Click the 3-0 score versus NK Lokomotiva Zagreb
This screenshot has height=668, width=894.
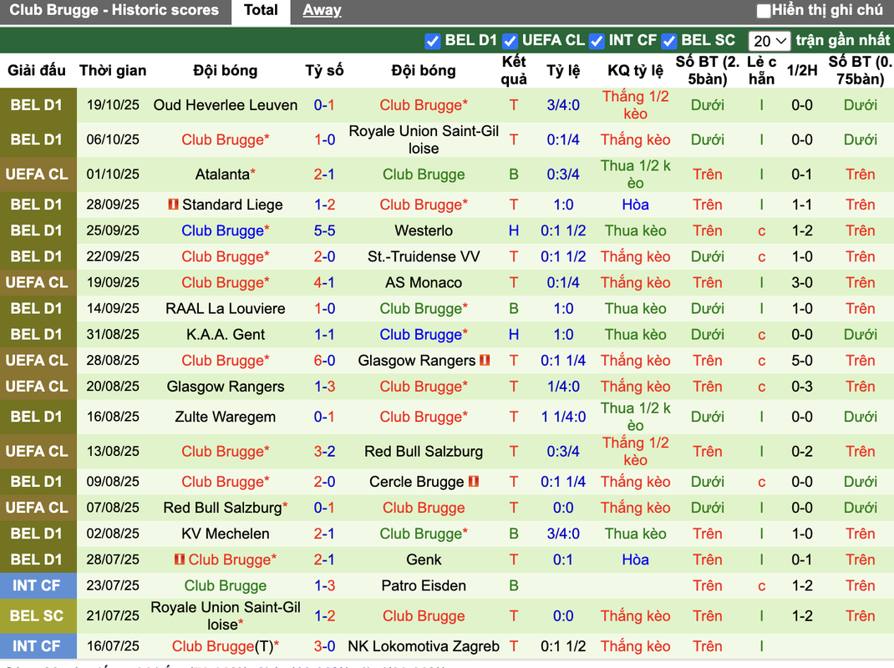(x=324, y=645)
